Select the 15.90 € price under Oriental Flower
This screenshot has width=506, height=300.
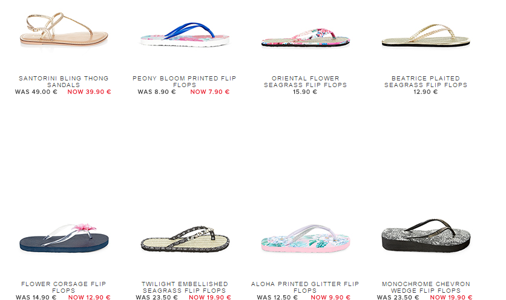305,92
